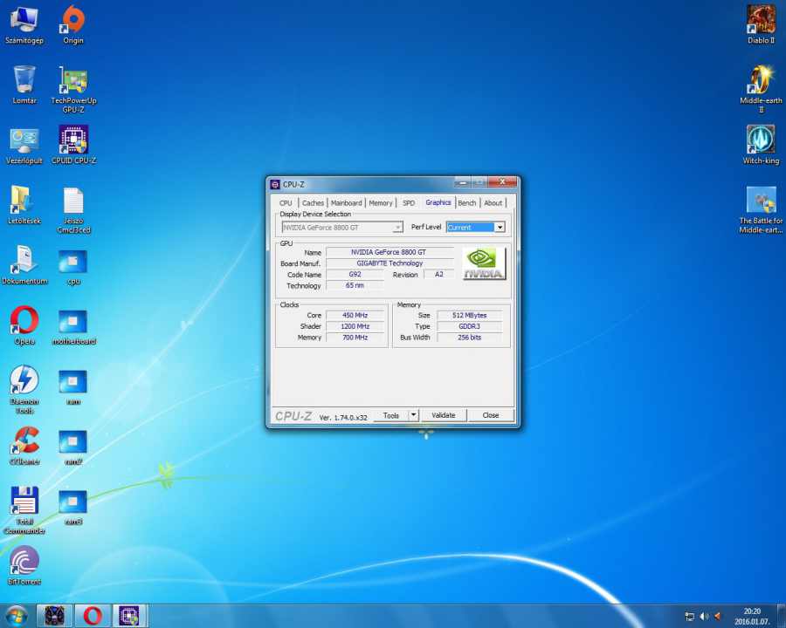The image size is (786, 628).
Task: Launch Diablo II desktop shortcut
Action: pos(761,24)
